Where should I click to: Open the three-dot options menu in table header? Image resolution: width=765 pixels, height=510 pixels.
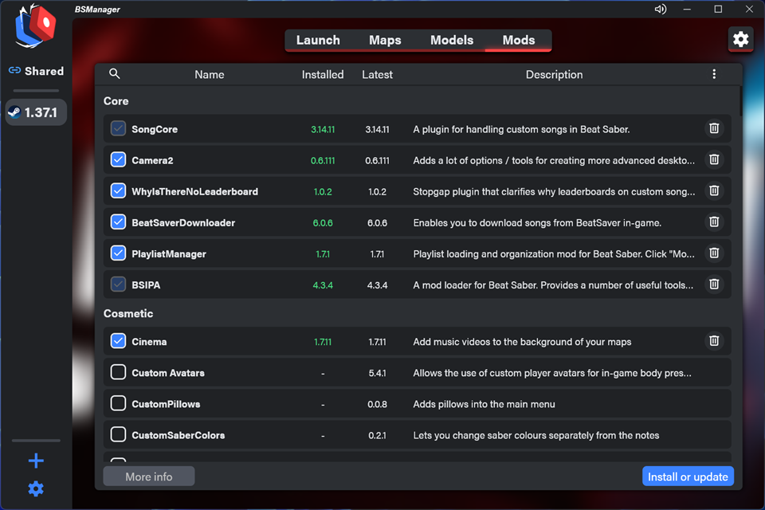(714, 74)
